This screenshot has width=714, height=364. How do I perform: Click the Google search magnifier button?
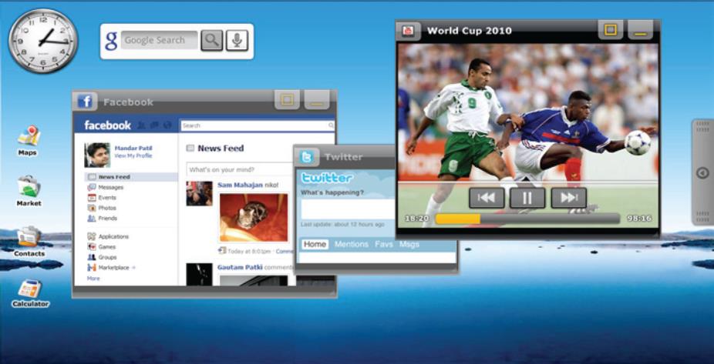click(212, 41)
